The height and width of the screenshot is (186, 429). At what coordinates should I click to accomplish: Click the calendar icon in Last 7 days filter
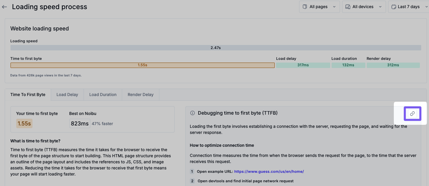point(394,7)
